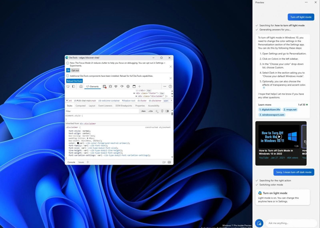Select the inspect element tool in DevTools
320x228 pixels.
[68, 86]
